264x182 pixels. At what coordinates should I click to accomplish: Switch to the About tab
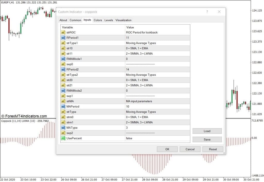[63, 20]
